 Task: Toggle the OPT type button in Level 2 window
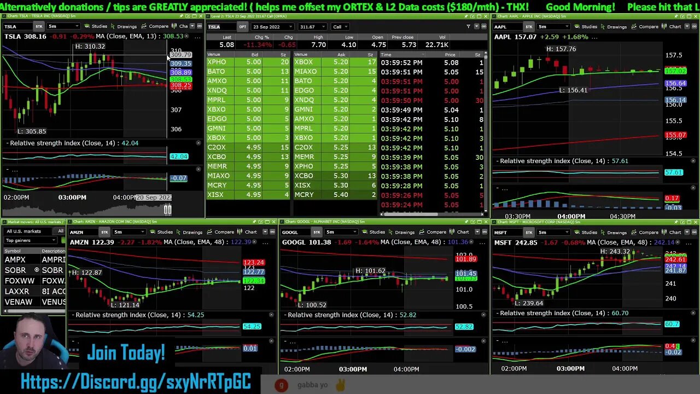click(242, 26)
